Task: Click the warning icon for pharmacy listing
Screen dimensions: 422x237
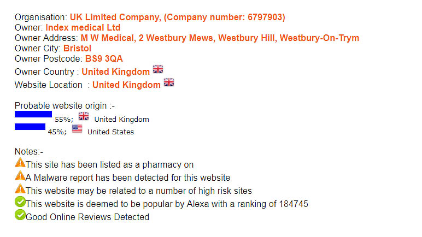Action: pos(20,163)
